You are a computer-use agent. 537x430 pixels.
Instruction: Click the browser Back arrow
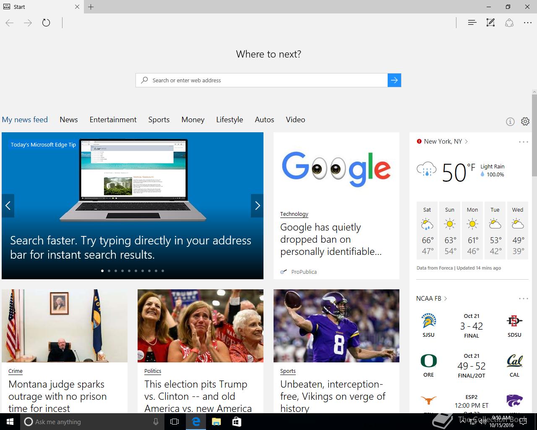pos(10,23)
